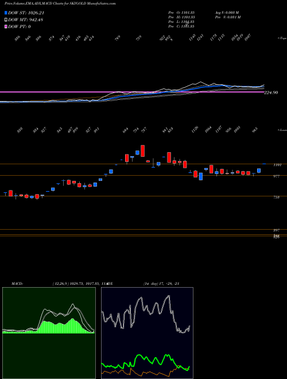
Task: Click the blue DOW ST legend swatch
Action: click(6, 13)
